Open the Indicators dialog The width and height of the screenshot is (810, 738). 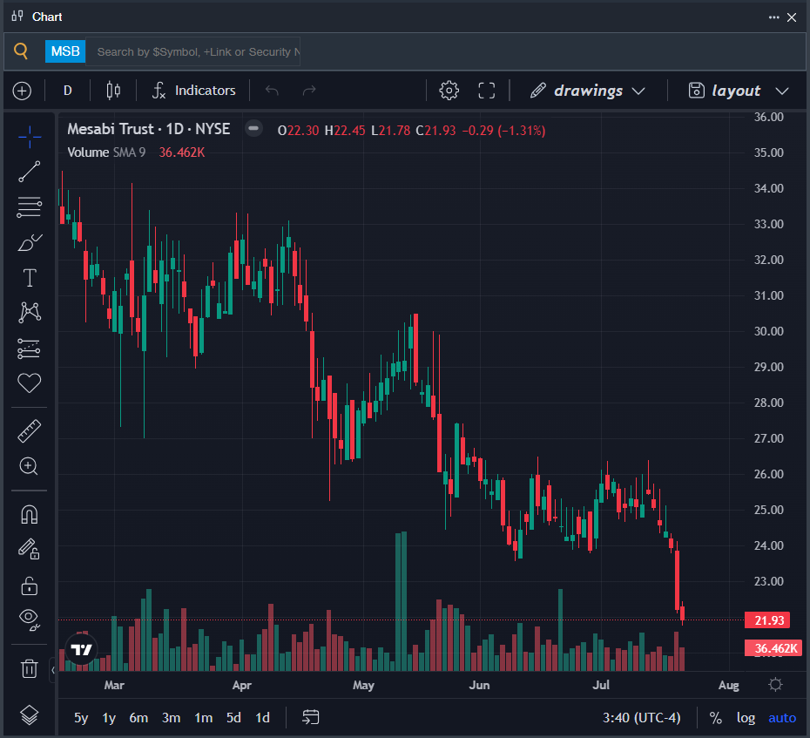pyautogui.click(x=194, y=91)
